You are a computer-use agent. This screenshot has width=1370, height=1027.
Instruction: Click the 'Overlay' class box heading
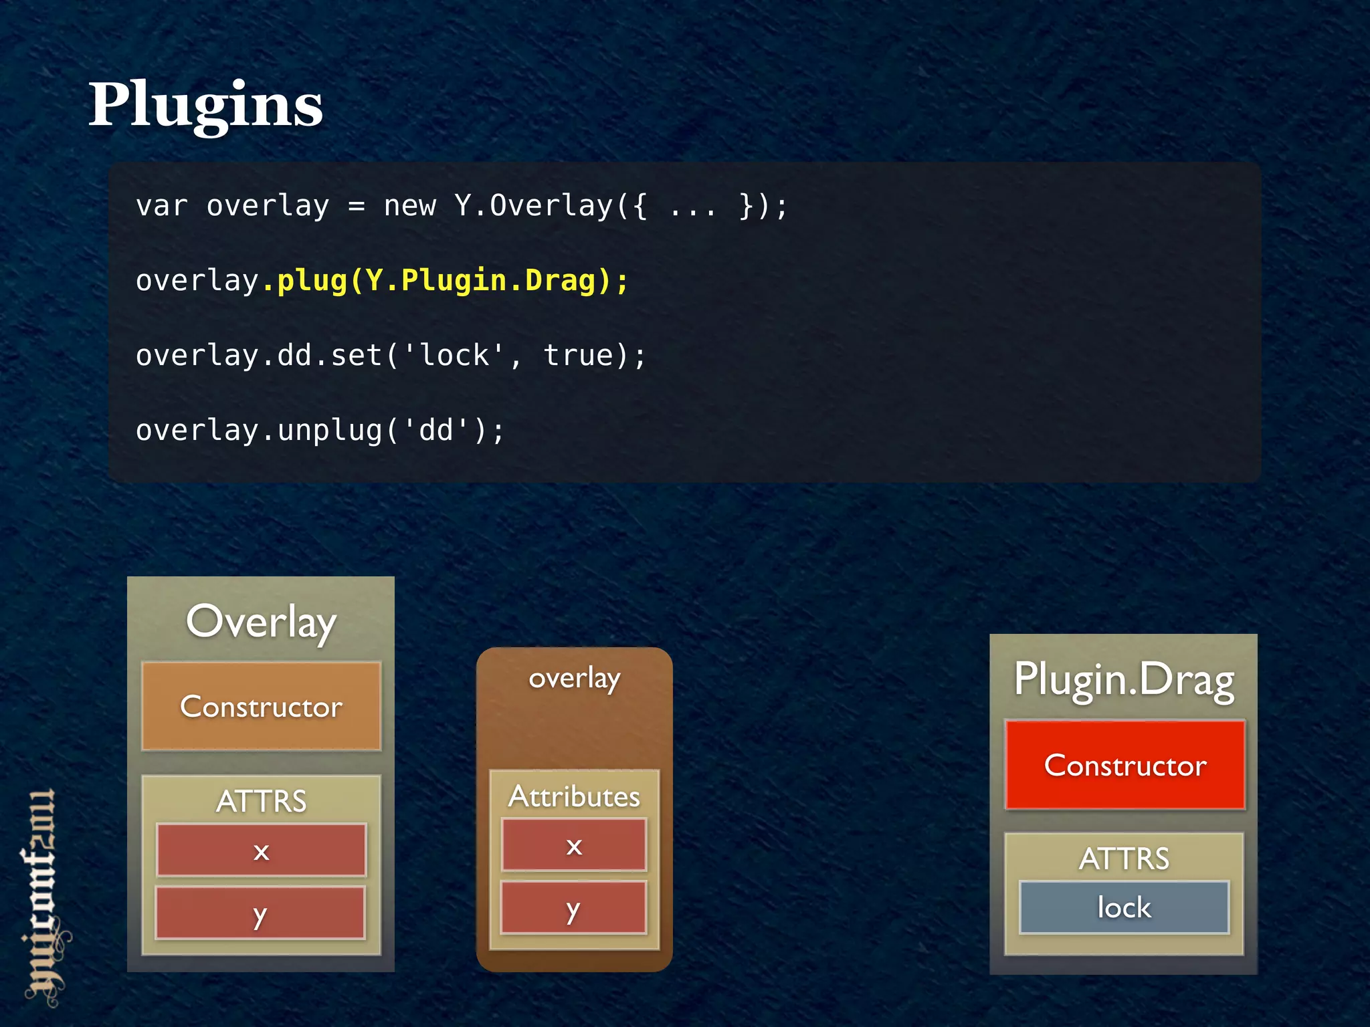[261, 622]
